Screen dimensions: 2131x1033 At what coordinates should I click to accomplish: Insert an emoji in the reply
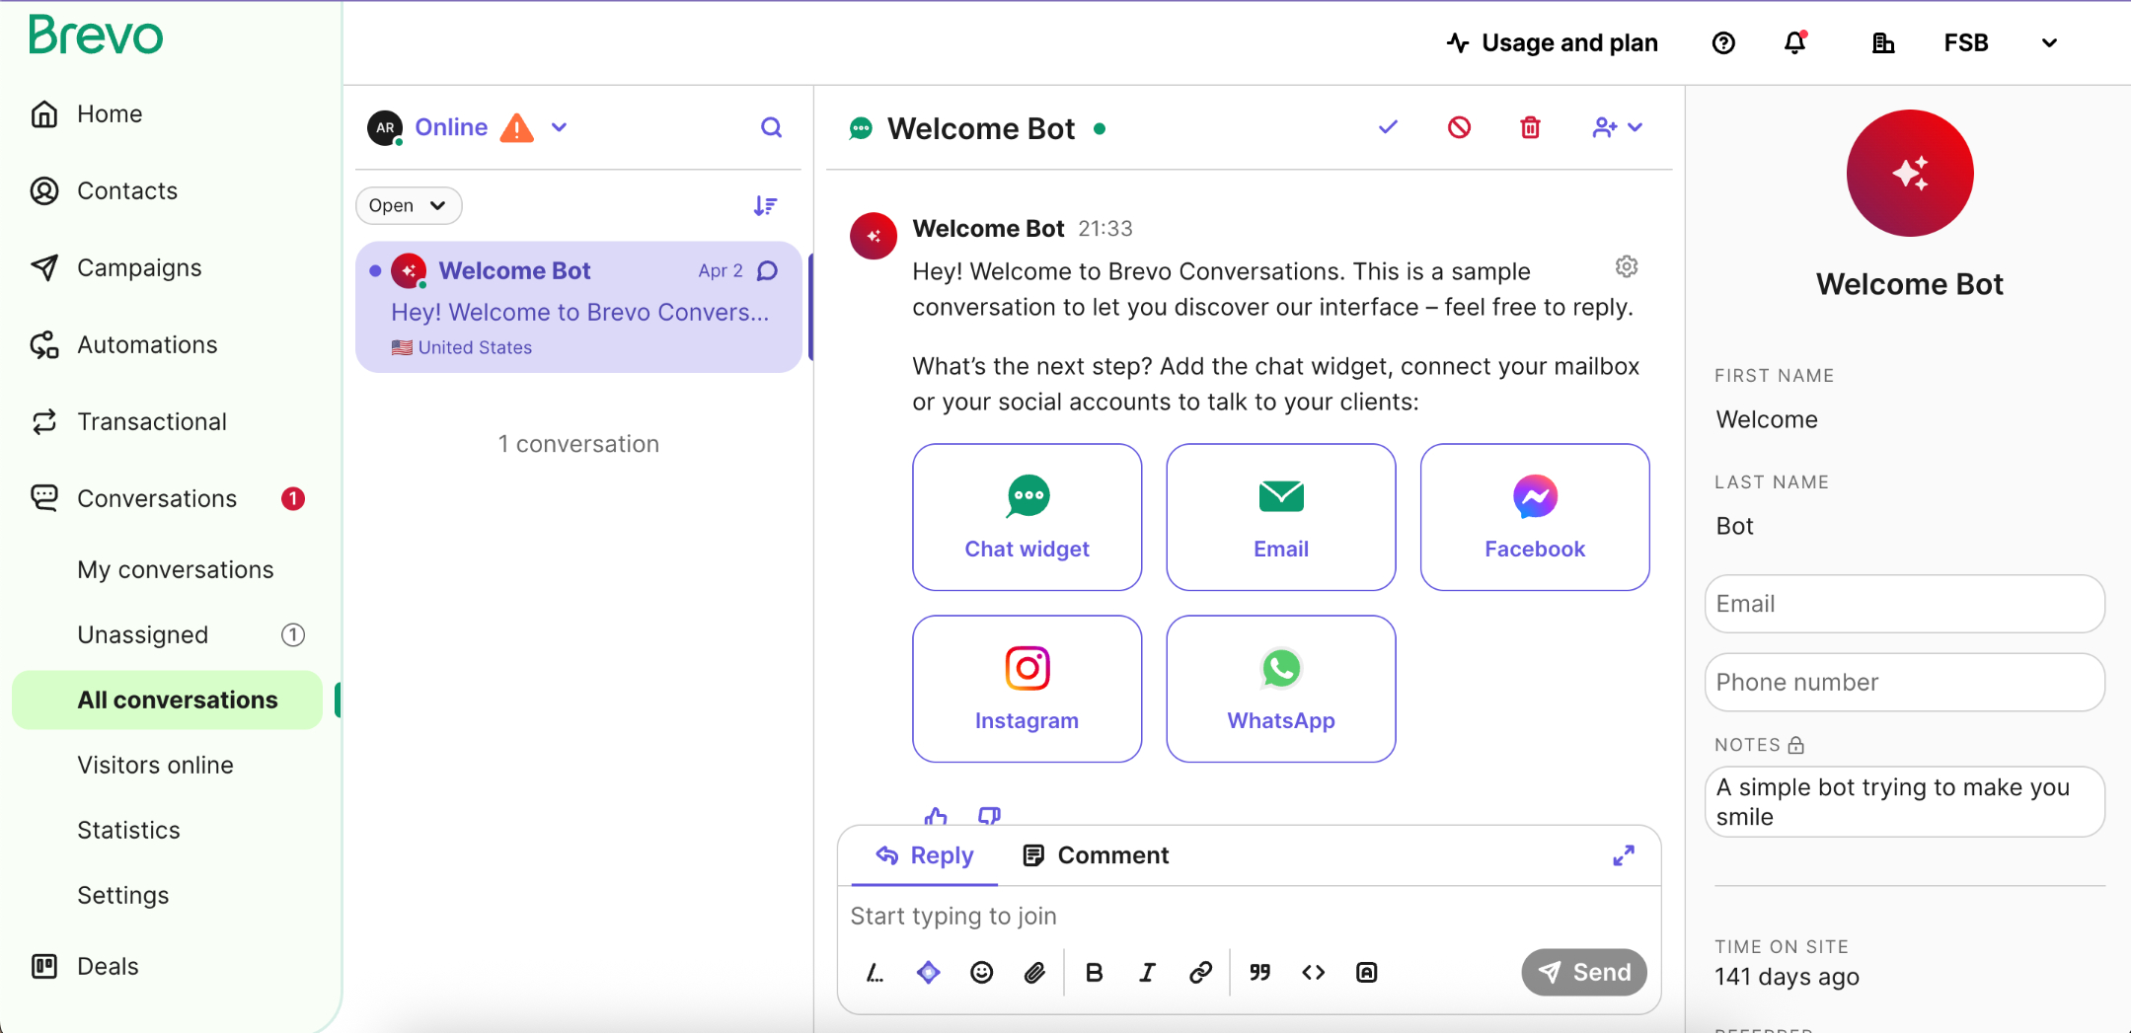coord(981,973)
